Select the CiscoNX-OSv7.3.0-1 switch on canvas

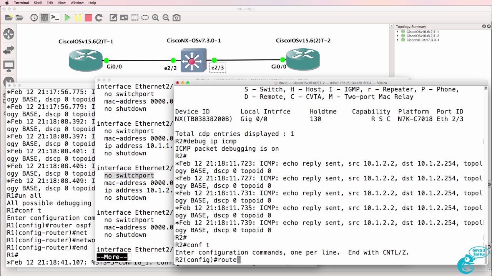(x=193, y=60)
